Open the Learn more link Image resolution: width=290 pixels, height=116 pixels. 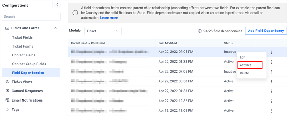click(x=109, y=18)
